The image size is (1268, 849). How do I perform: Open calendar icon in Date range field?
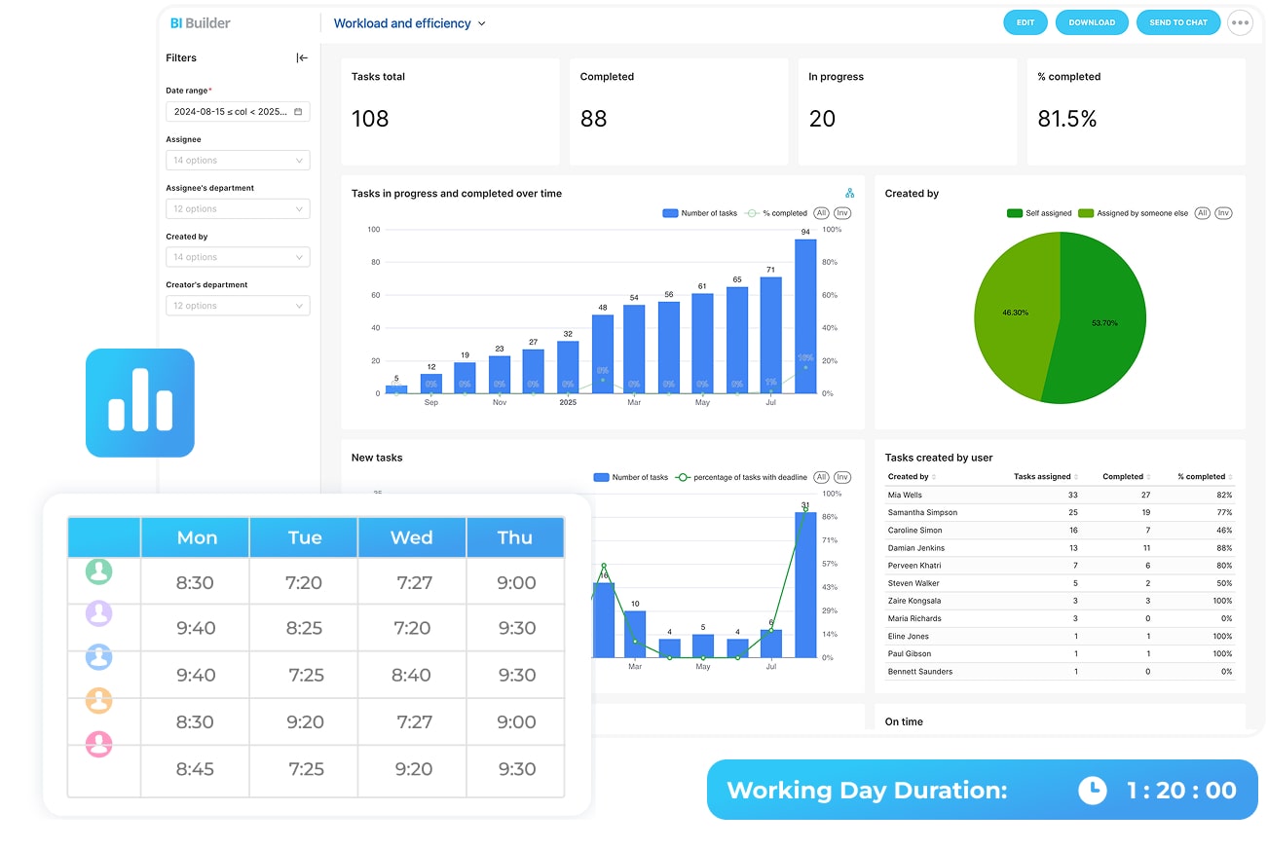[x=298, y=112]
